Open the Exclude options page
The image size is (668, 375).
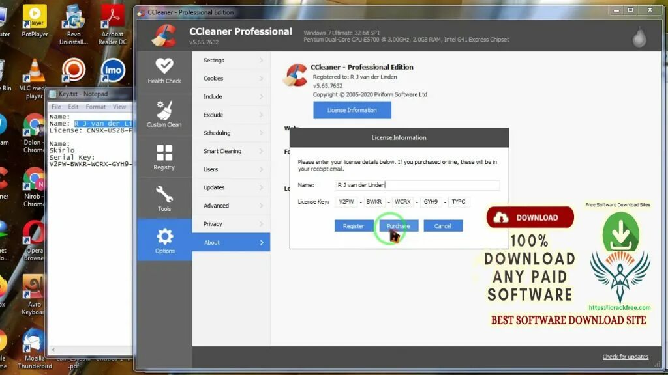pyautogui.click(x=232, y=115)
